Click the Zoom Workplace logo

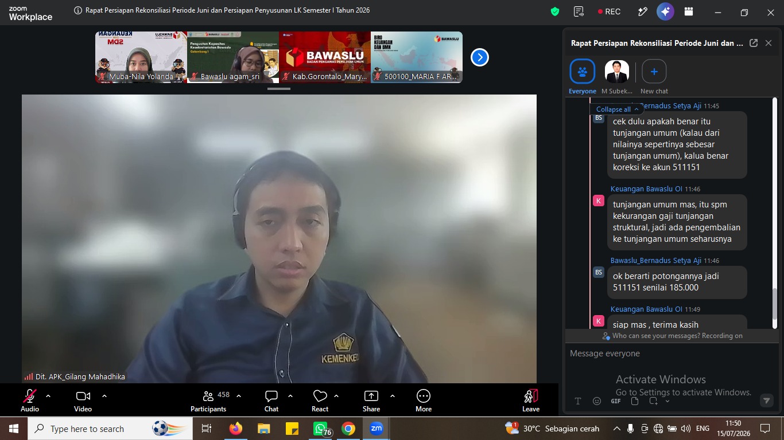pos(30,14)
